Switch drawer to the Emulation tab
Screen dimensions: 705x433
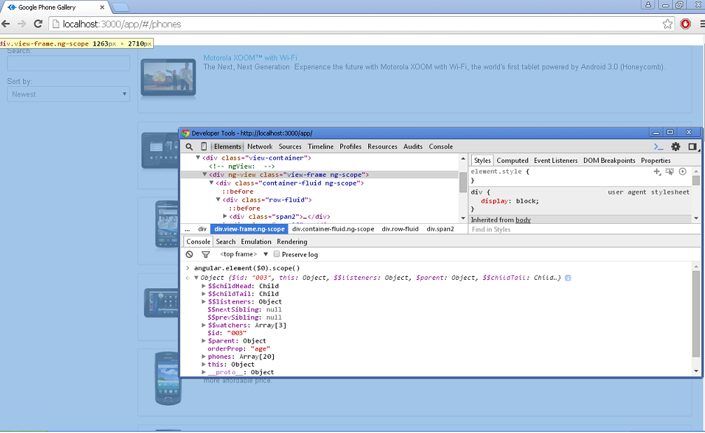coord(256,241)
